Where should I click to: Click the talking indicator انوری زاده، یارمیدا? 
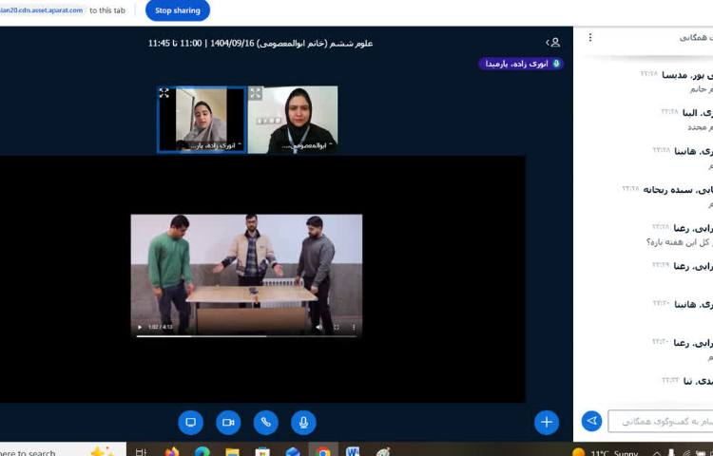click(x=521, y=64)
